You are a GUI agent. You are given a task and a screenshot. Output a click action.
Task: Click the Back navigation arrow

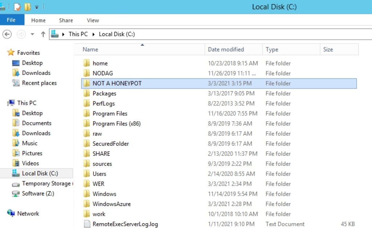pyautogui.click(x=7, y=34)
